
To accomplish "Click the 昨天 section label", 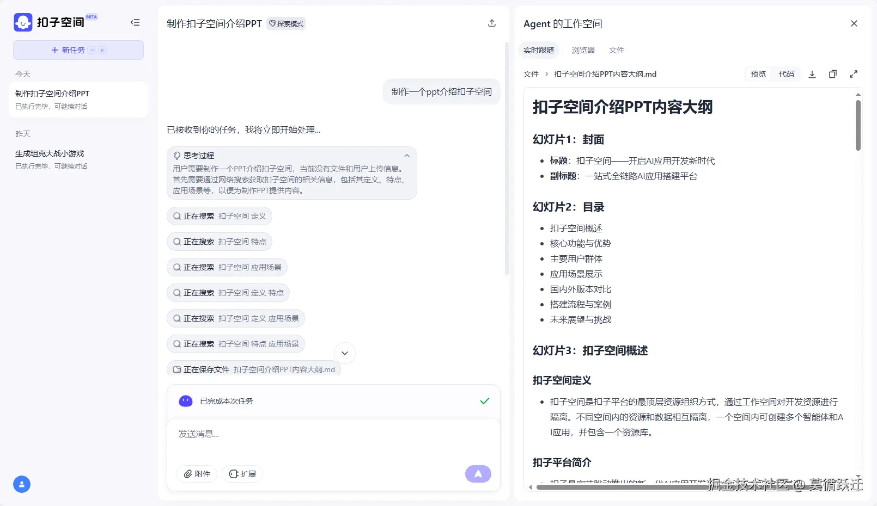I will click(x=23, y=134).
